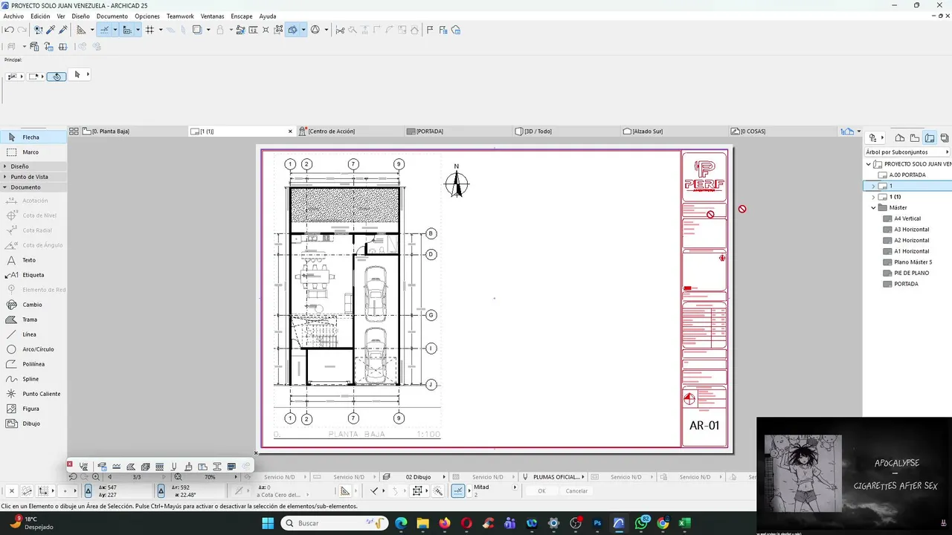The height and width of the screenshot is (535, 952).
Task: Toggle the guide lines button in toolbar
Action: tap(82, 30)
